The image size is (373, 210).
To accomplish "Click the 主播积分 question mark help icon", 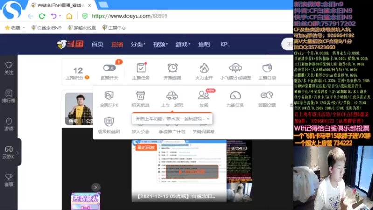I will (x=87, y=77).
